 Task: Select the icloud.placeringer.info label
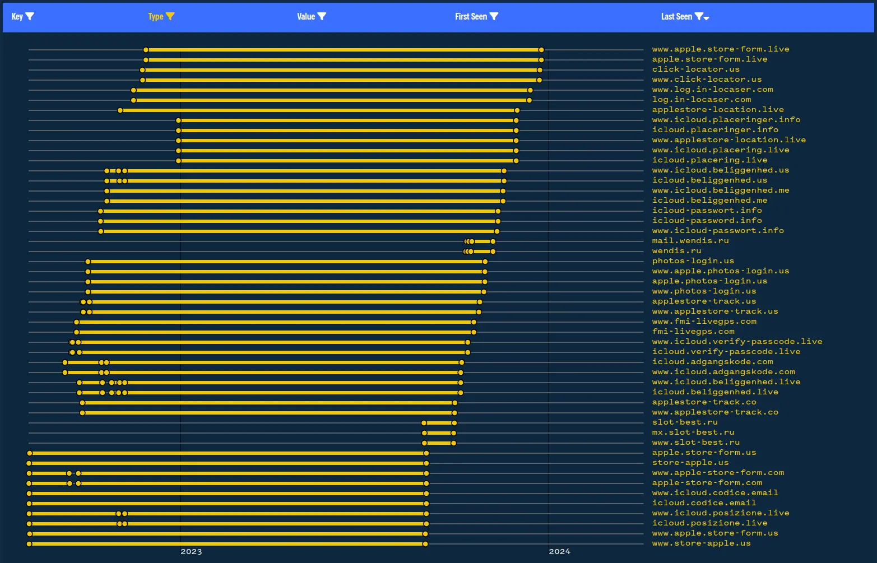(x=715, y=130)
